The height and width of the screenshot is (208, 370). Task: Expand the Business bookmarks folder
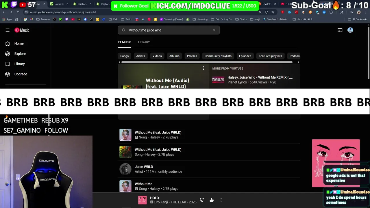tap(43, 19)
